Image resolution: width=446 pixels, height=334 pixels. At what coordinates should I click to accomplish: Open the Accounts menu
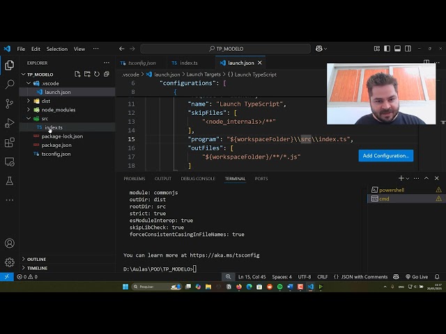tap(9, 243)
